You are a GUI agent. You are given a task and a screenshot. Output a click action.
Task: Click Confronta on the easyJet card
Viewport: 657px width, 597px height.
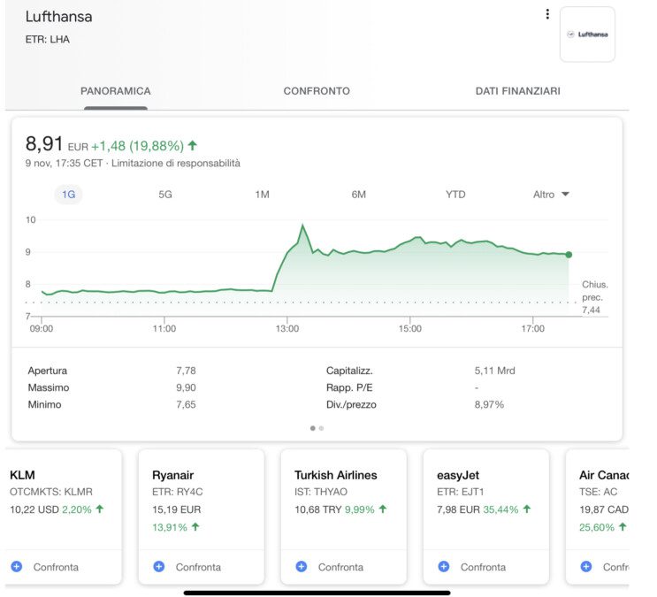[483, 567]
